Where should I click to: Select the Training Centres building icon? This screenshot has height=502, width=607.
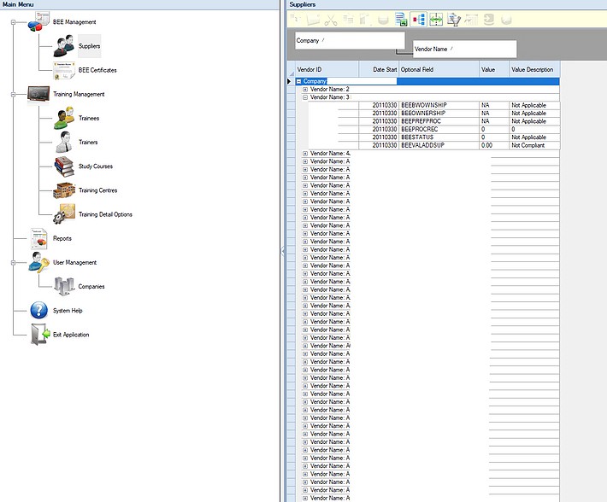65,190
